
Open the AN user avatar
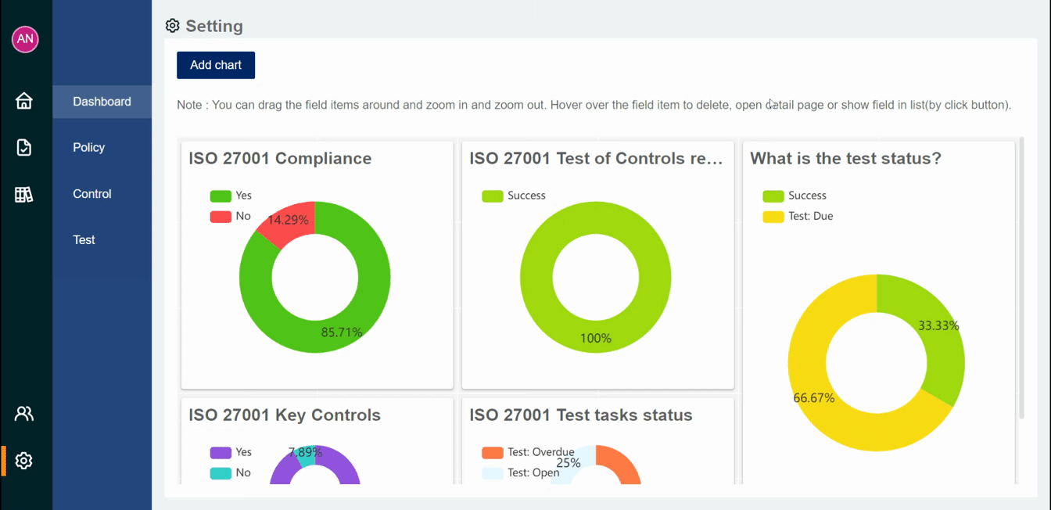pos(25,39)
